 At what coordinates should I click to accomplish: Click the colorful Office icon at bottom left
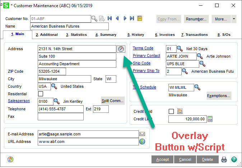click(10, 159)
